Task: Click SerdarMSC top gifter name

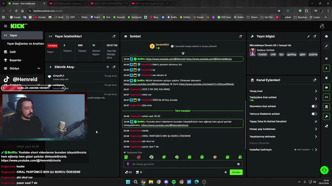Action: pyautogui.click(x=162, y=45)
